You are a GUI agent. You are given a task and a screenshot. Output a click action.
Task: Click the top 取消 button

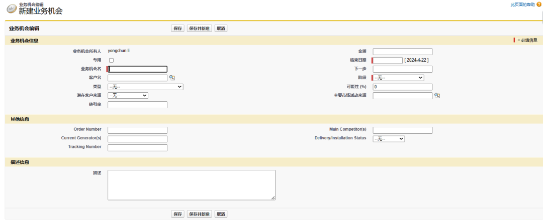coord(221,29)
